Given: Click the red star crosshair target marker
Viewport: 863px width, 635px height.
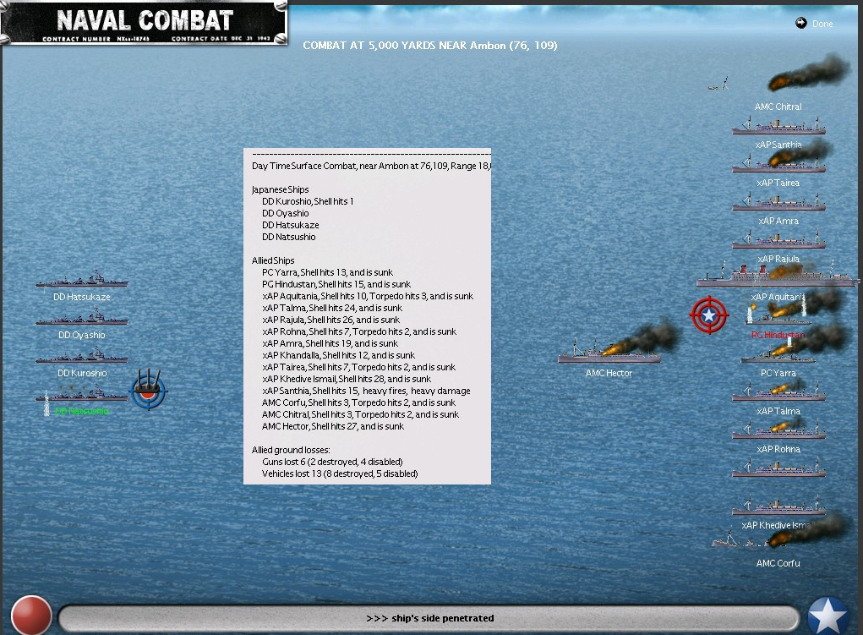Looking at the screenshot, I should tap(709, 315).
